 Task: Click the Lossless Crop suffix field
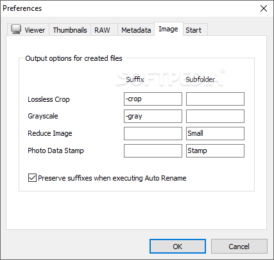point(153,99)
